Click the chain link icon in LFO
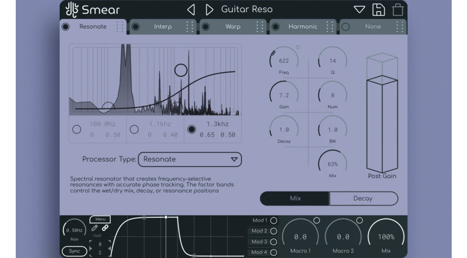467x258 pixels. (x=105, y=228)
